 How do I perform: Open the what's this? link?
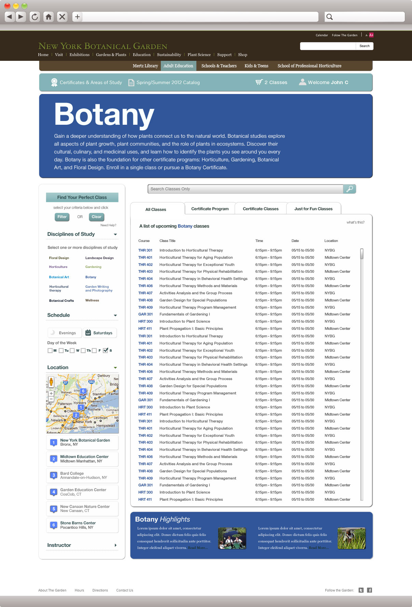(355, 222)
